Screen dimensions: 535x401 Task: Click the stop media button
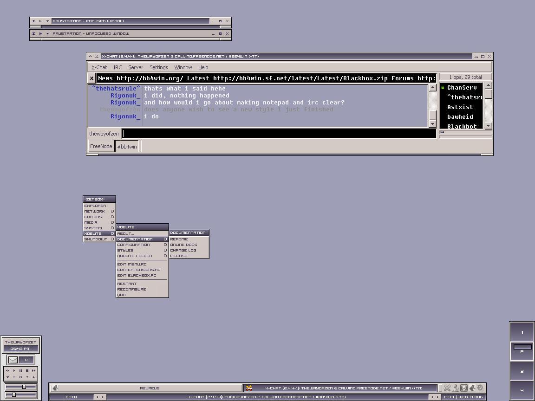coord(27,371)
